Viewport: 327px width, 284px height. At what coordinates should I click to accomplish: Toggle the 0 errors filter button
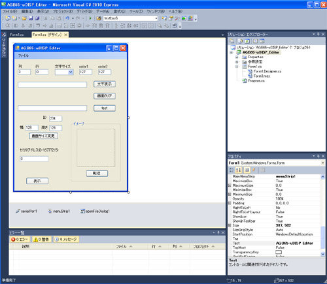pos(20,240)
